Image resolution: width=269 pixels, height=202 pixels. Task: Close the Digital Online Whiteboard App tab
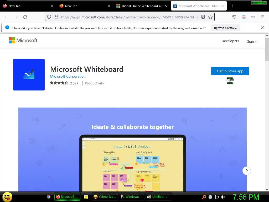click(x=166, y=6)
